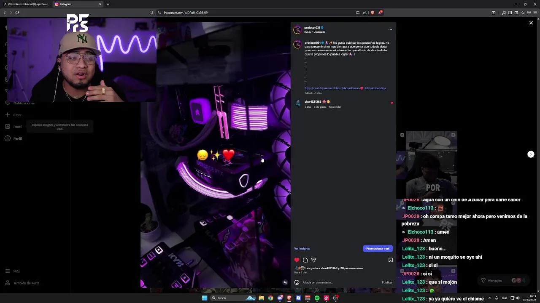The width and height of the screenshot is (540, 303).
Task: Open Perfil in Instagram sidebar
Action: 13,138
